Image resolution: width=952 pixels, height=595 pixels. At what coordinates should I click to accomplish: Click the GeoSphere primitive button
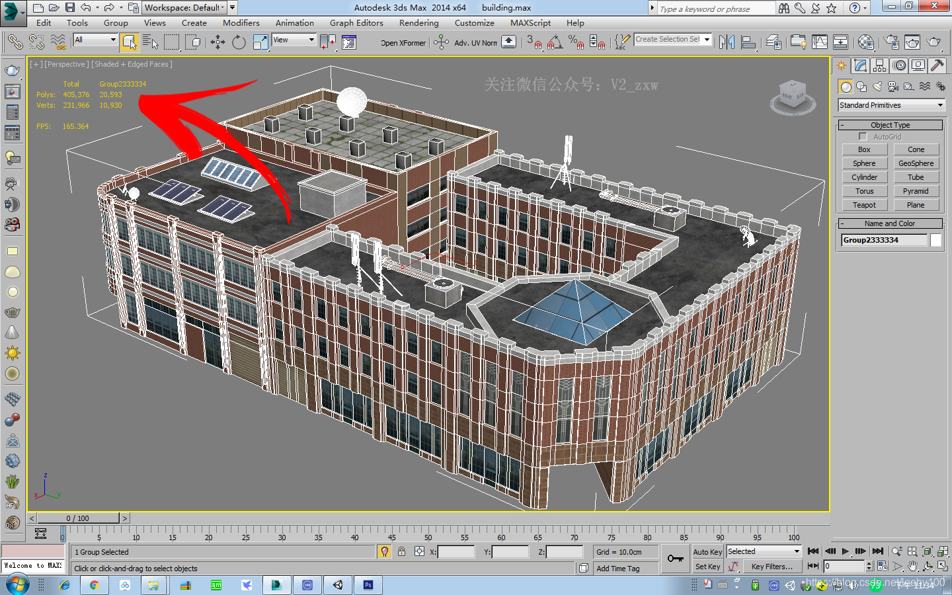[916, 163]
